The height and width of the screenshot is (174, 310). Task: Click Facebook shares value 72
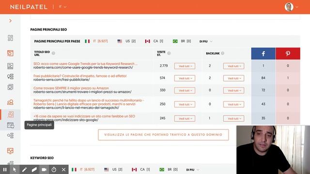click(x=263, y=90)
